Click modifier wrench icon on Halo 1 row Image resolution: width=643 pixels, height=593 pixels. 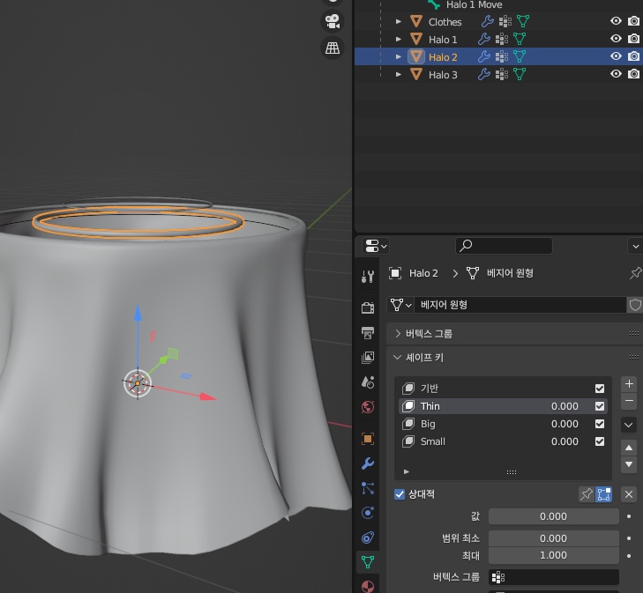(x=484, y=39)
